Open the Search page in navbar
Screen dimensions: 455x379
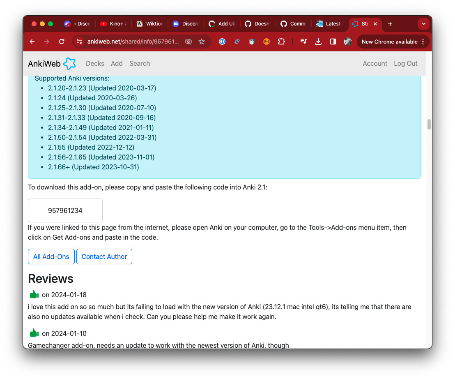click(140, 64)
